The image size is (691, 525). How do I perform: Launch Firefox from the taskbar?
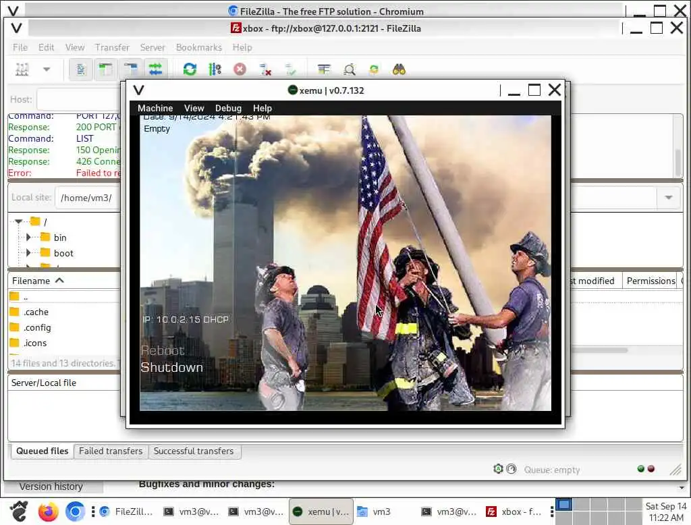49,512
